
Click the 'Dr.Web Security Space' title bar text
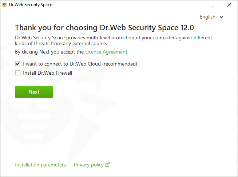pos(31,5)
